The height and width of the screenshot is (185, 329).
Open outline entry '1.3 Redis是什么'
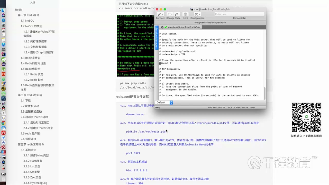tap(30, 58)
